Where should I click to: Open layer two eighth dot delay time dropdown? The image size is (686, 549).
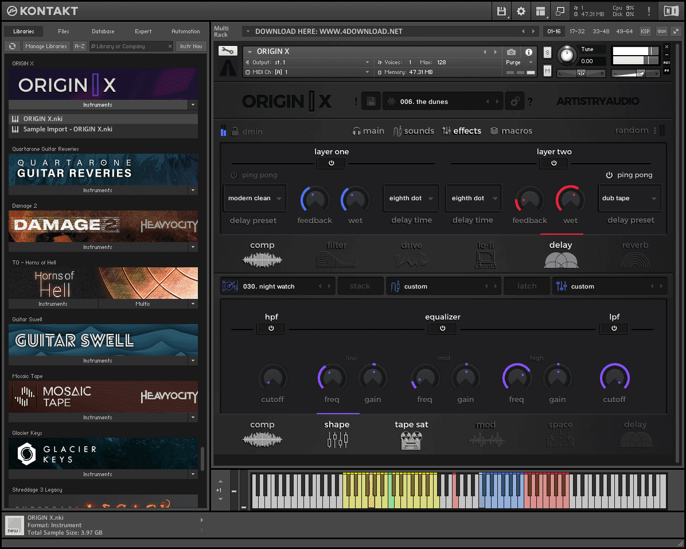pos(473,198)
